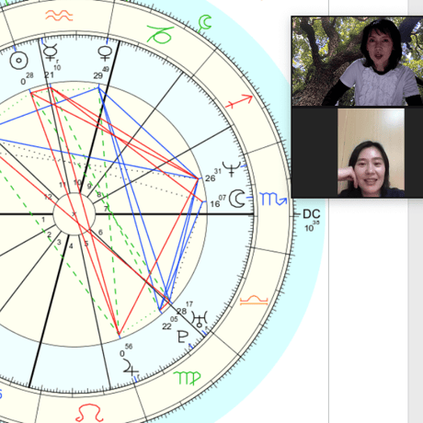Click the blue Scorpio zodiac sign
423x423 pixels.
[273, 199]
